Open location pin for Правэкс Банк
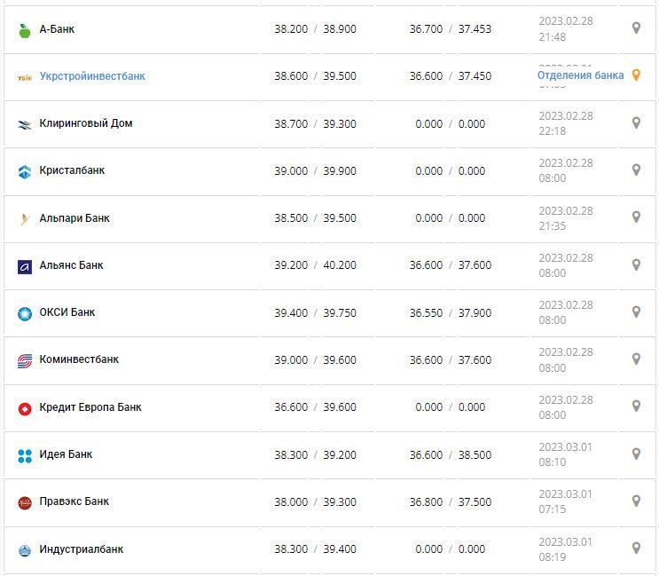The width and height of the screenshot is (659, 576). click(x=636, y=501)
